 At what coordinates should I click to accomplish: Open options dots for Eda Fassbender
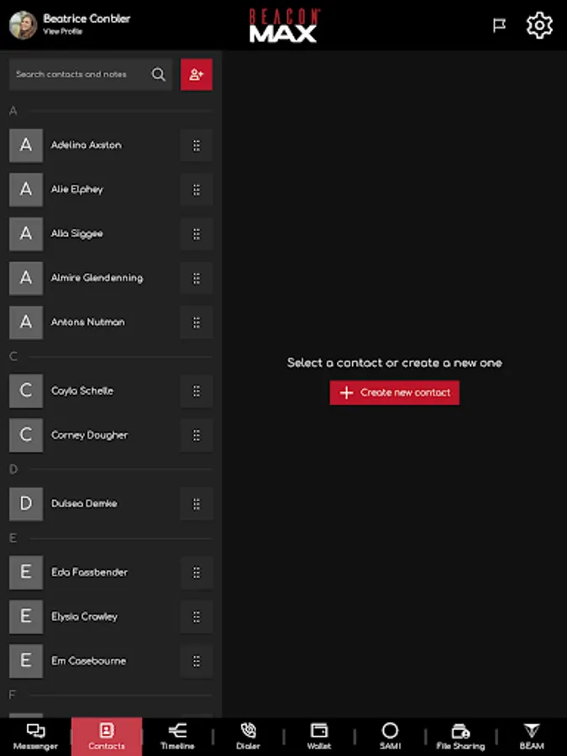click(197, 572)
